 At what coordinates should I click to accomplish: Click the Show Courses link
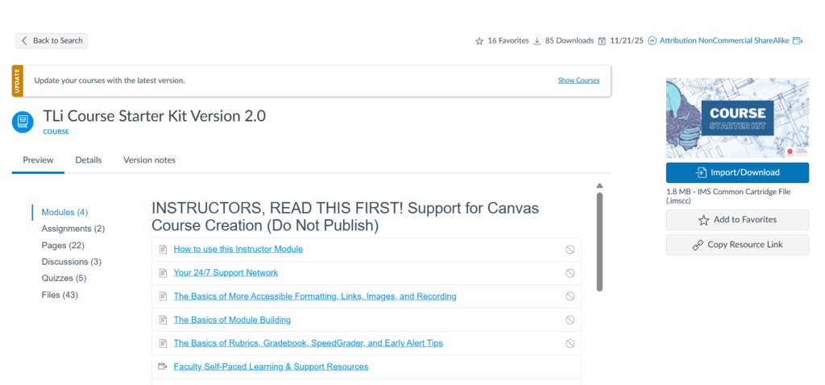[x=578, y=81]
